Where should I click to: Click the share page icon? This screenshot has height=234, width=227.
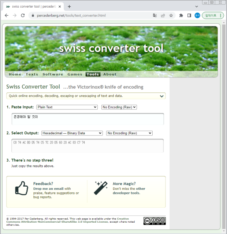click(x=163, y=15)
